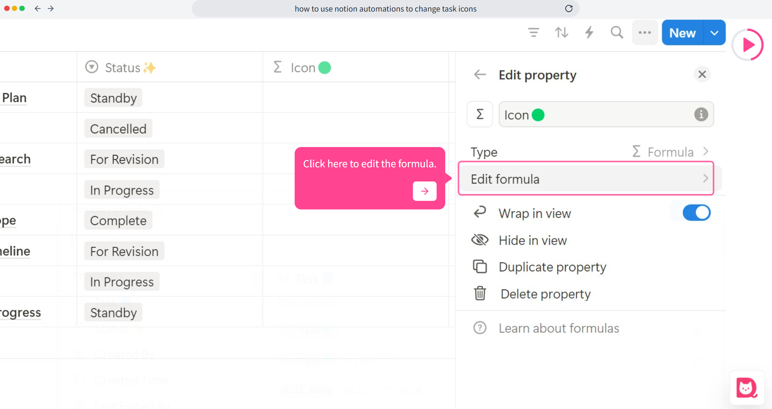Click the green circle in Icon column header
Viewport: 772px width, 409px height.
[x=325, y=68]
